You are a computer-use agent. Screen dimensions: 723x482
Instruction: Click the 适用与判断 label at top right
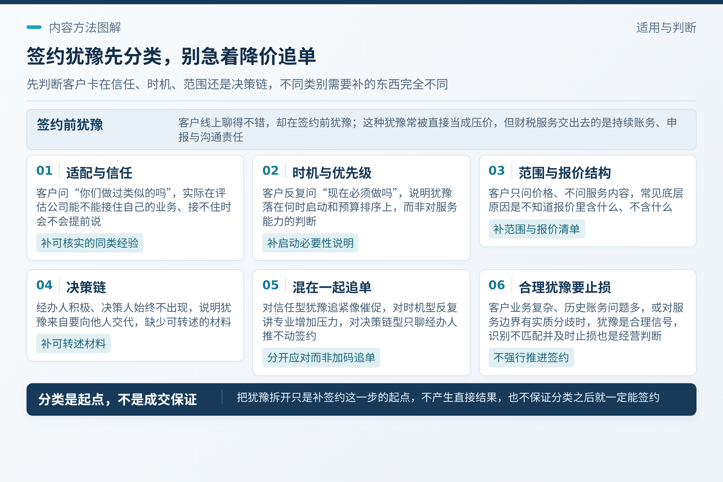point(666,28)
